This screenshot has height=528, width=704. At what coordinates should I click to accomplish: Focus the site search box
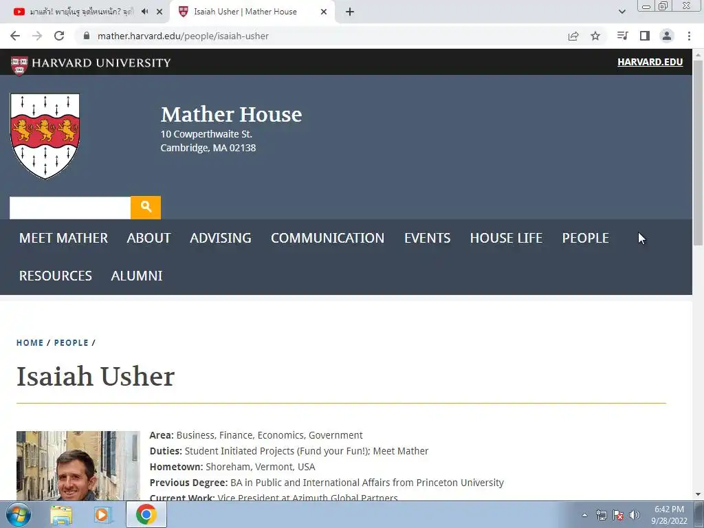pyautogui.click(x=70, y=208)
